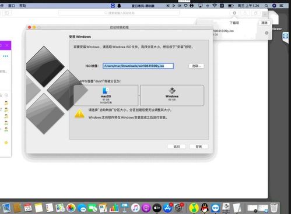Select the macOS partition box
Screen dimensions: 291x214
[x=106, y=95]
